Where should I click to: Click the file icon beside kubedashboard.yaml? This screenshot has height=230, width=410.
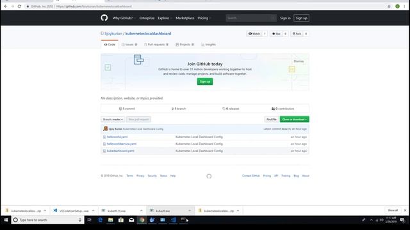[104, 151]
